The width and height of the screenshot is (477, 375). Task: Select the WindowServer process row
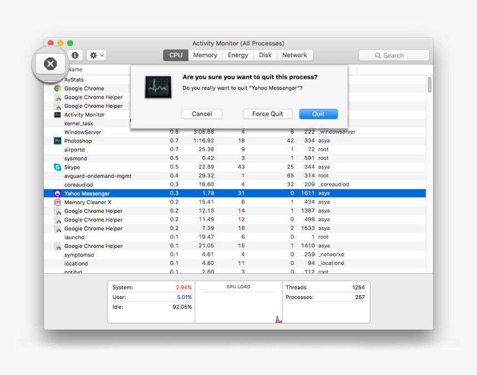click(x=235, y=132)
